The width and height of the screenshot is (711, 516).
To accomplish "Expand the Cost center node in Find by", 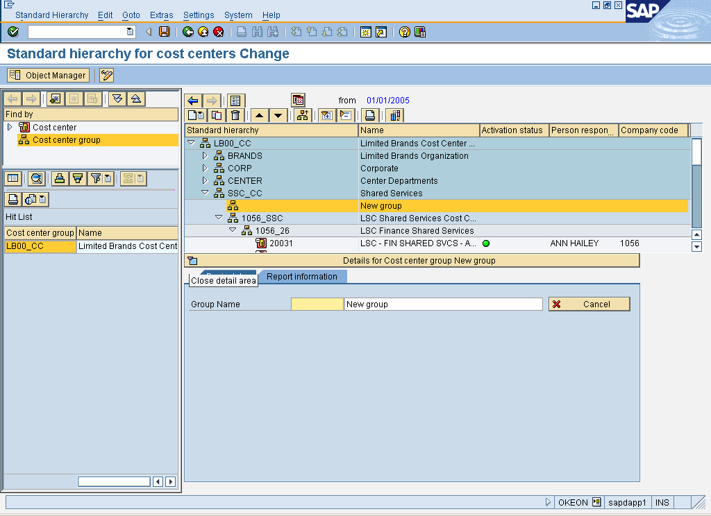I will click(10, 128).
